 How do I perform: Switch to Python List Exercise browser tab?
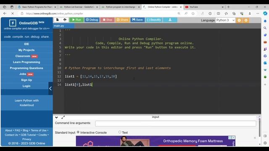[x=79, y=7]
